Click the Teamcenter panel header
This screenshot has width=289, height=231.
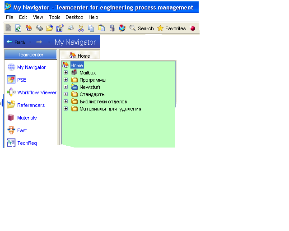[31, 55]
